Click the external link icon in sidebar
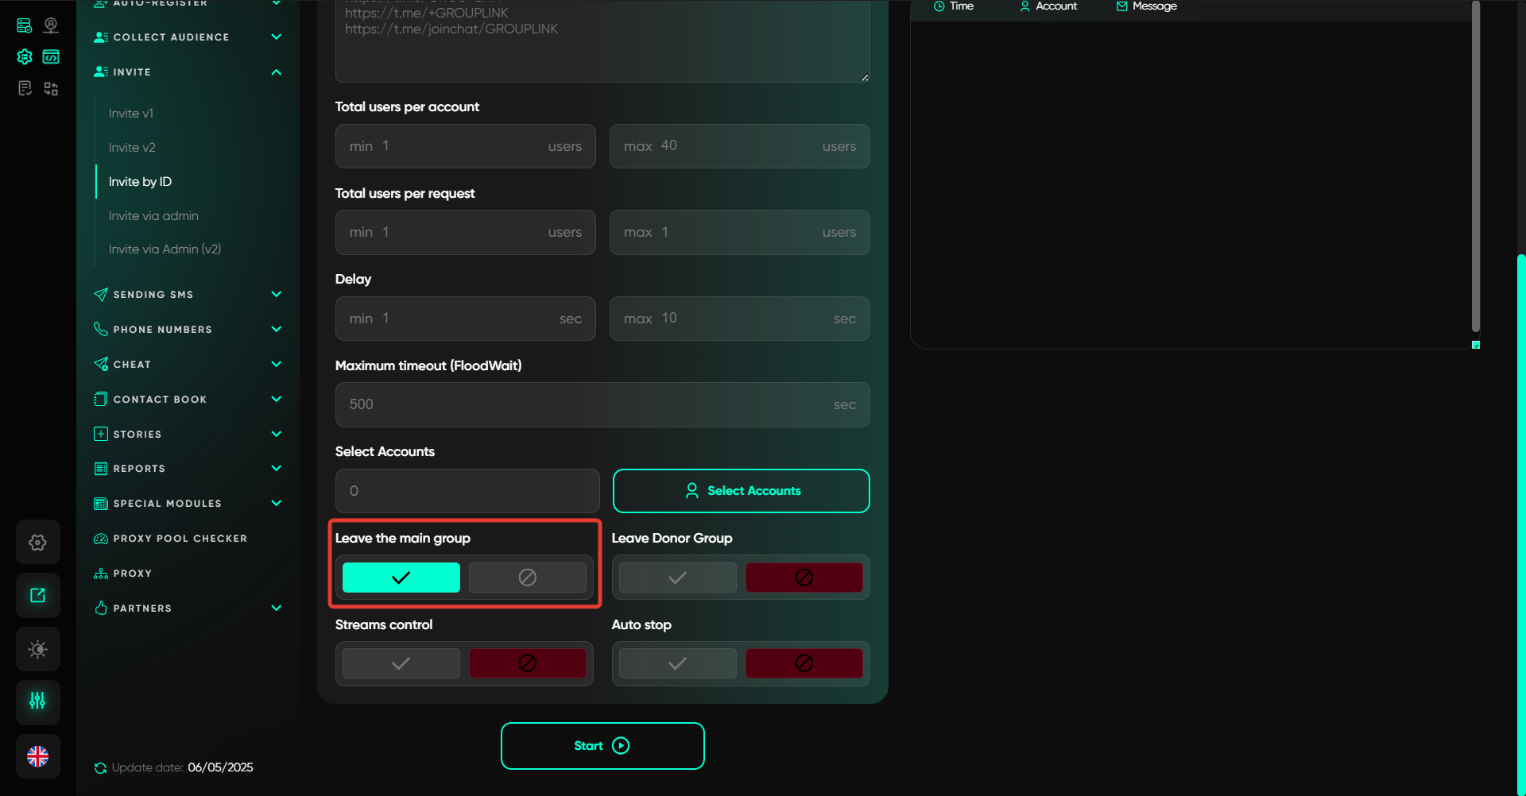The image size is (1526, 796). click(37, 596)
